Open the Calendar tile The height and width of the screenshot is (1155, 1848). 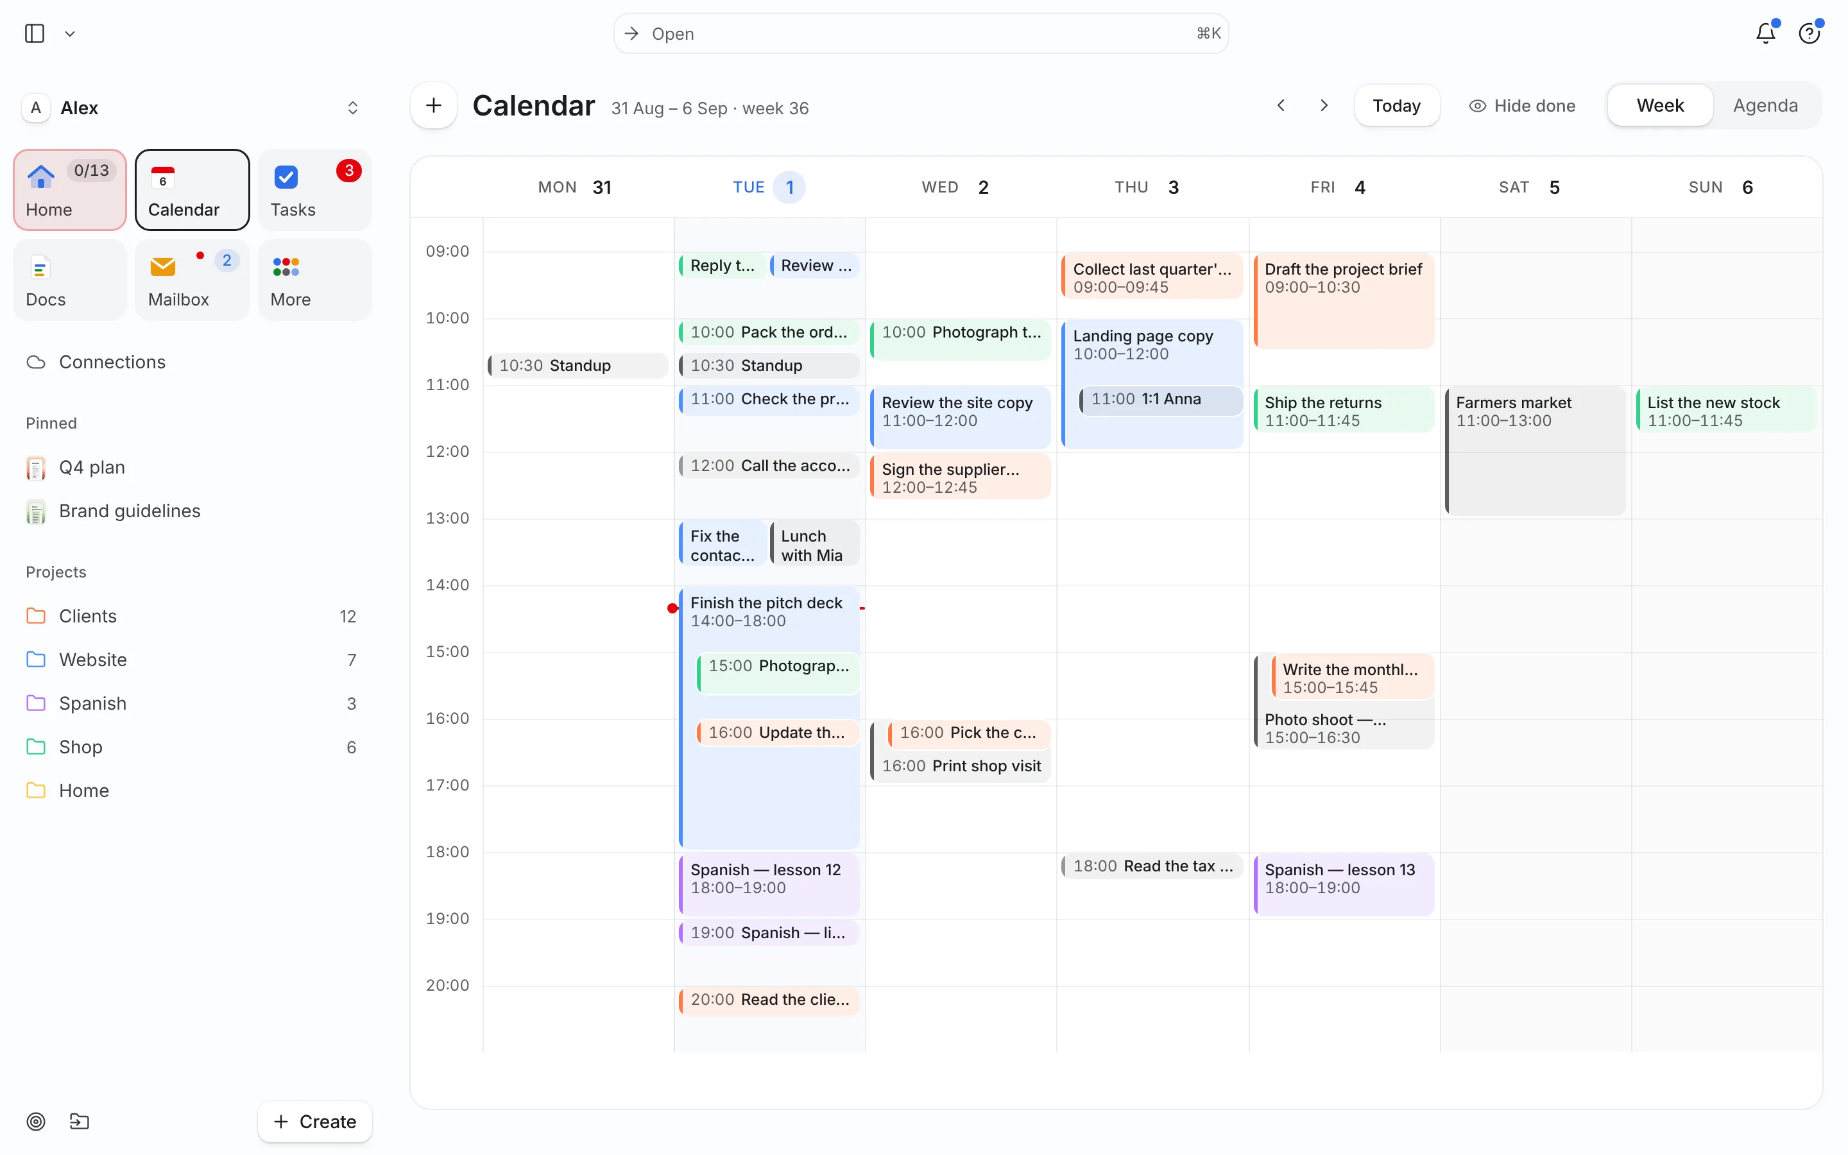click(193, 190)
